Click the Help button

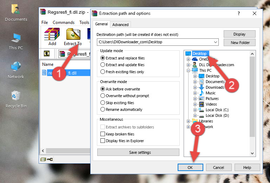tap(247, 168)
